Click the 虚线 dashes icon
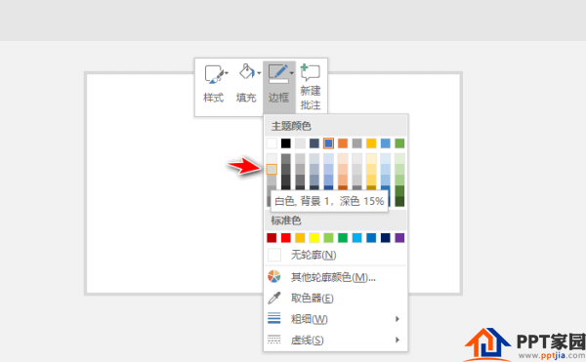Image resolution: width=586 pixels, height=362 pixels. click(273, 340)
